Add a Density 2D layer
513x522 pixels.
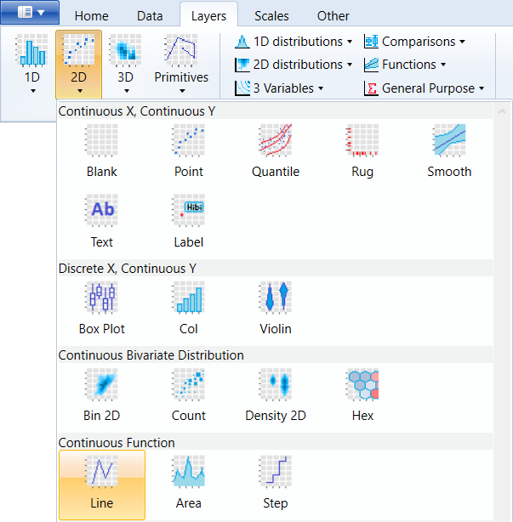(x=276, y=394)
